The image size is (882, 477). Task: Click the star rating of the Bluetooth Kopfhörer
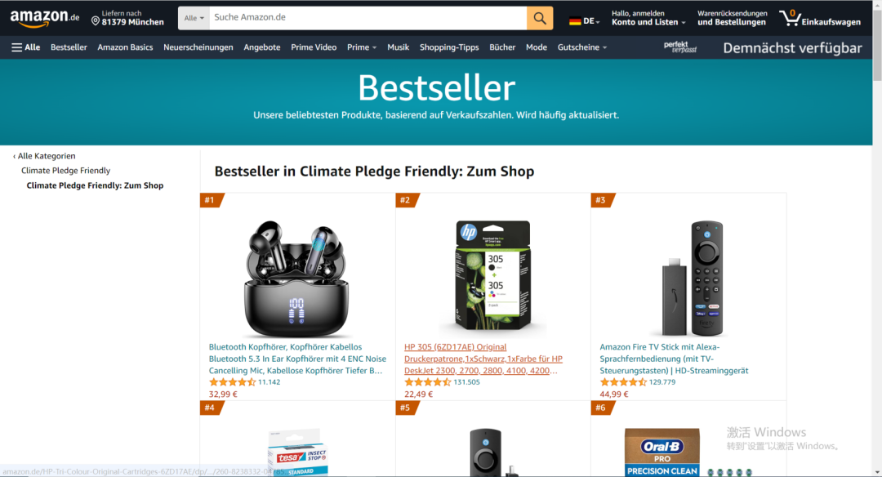[x=232, y=382]
